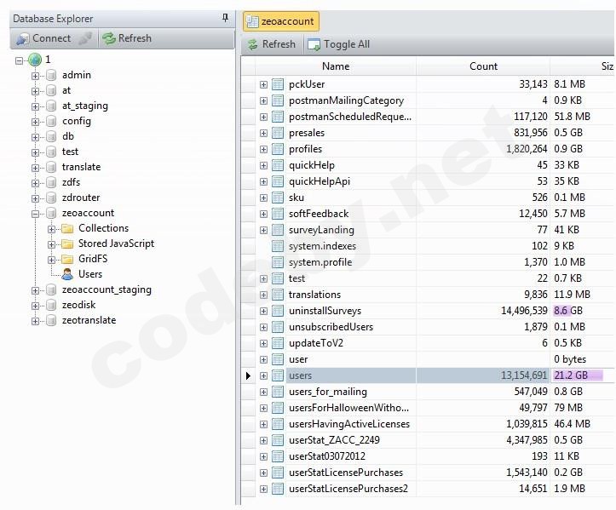Click the Users person icon under zeoaccount

coord(67,274)
